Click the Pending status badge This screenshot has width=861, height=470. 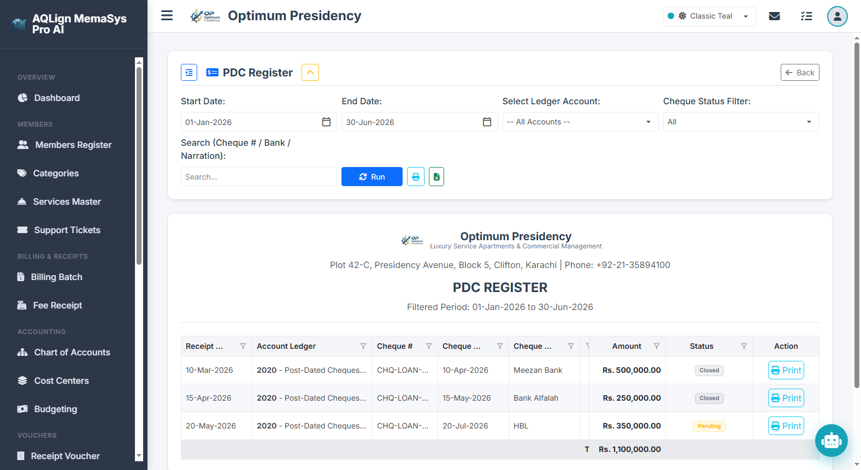coord(709,426)
